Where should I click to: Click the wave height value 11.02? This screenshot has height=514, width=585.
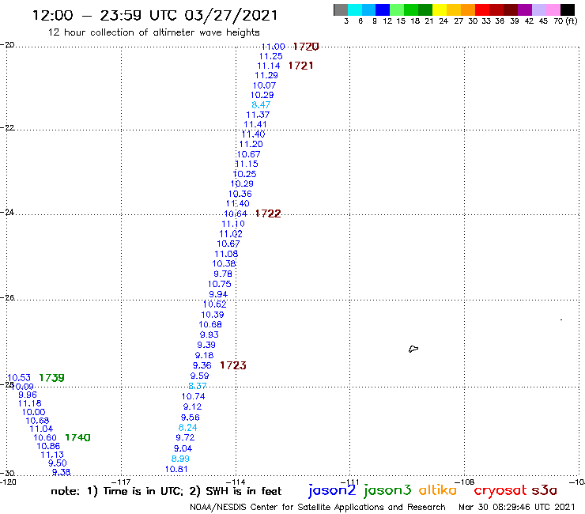[231, 234]
